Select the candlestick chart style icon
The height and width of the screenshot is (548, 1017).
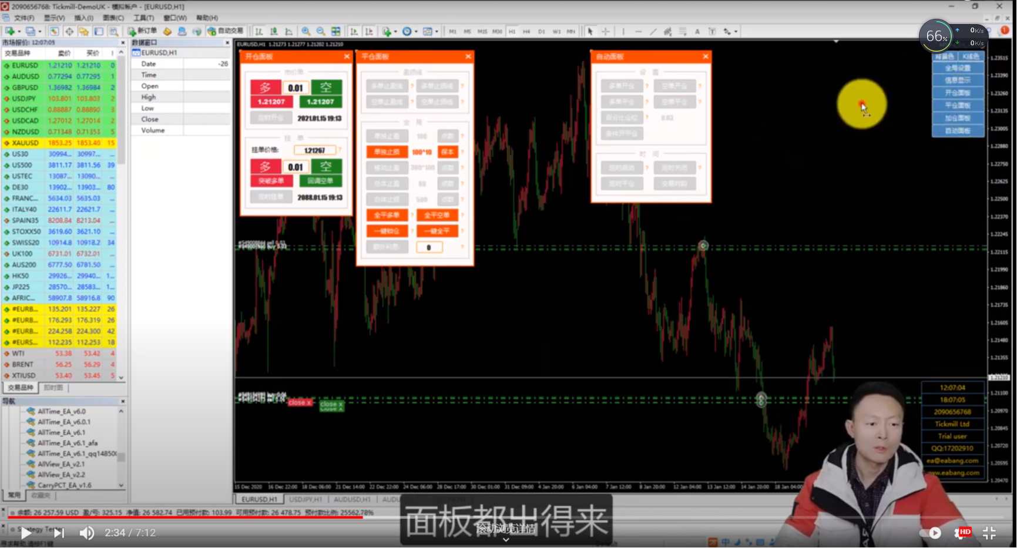coord(274,31)
